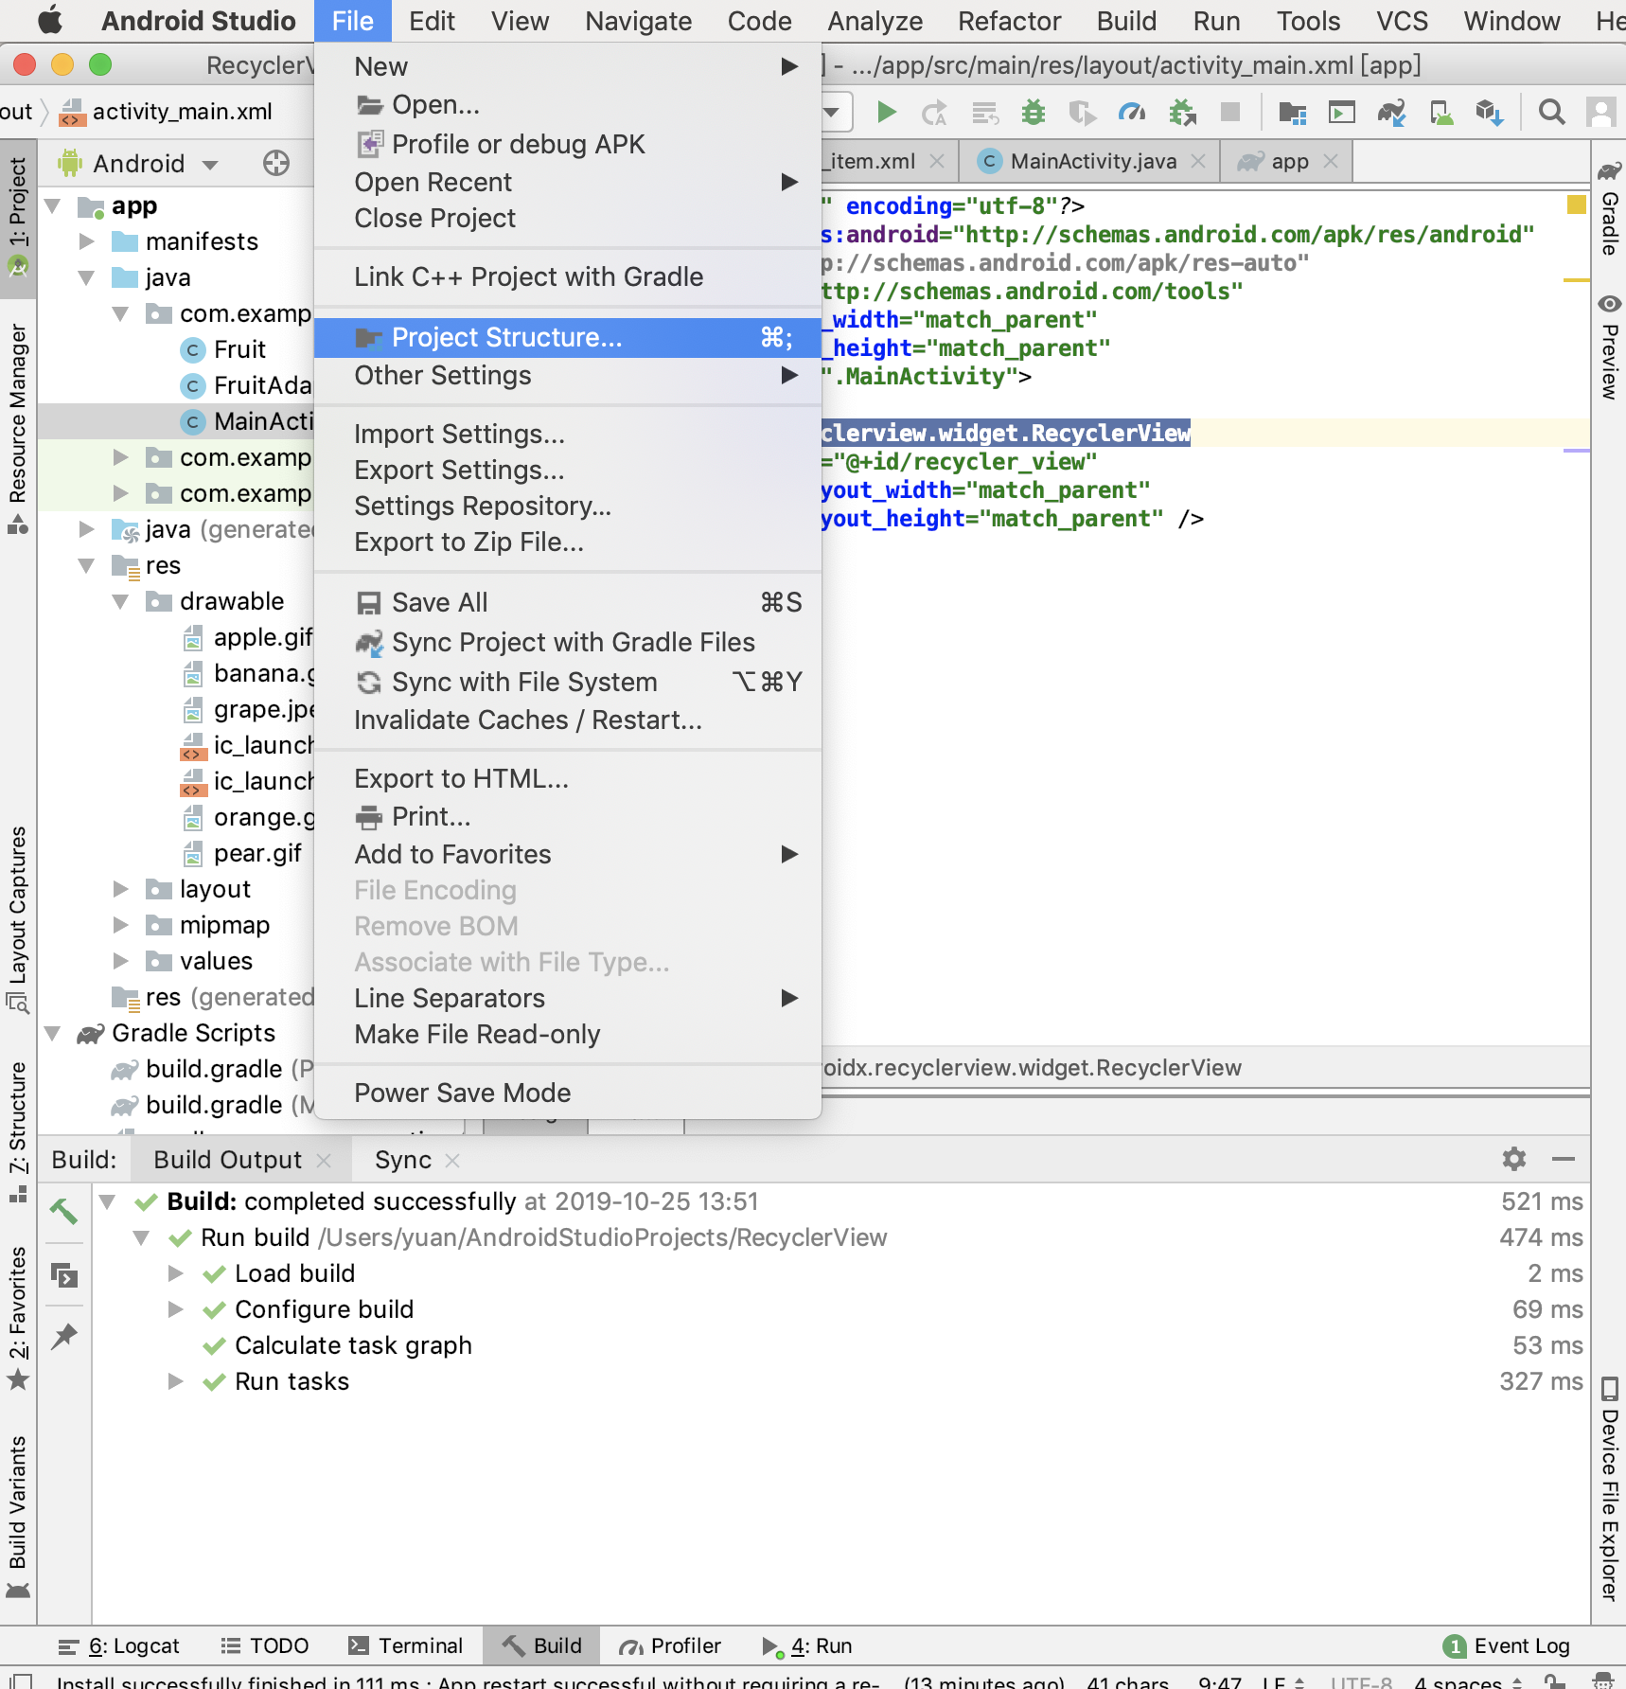Open the Apple menu
1626x1689 pixels.
(x=49, y=20)
